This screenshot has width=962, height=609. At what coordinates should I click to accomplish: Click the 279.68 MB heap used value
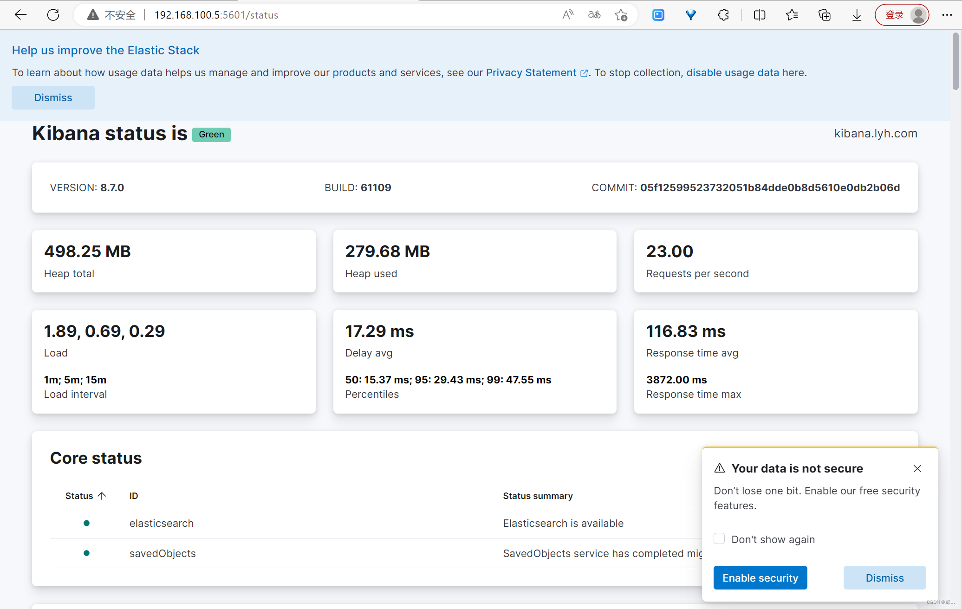click(x=387, y=251)
